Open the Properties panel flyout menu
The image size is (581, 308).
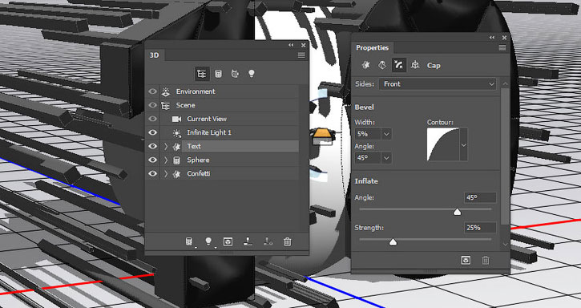[x=502, y=48]
